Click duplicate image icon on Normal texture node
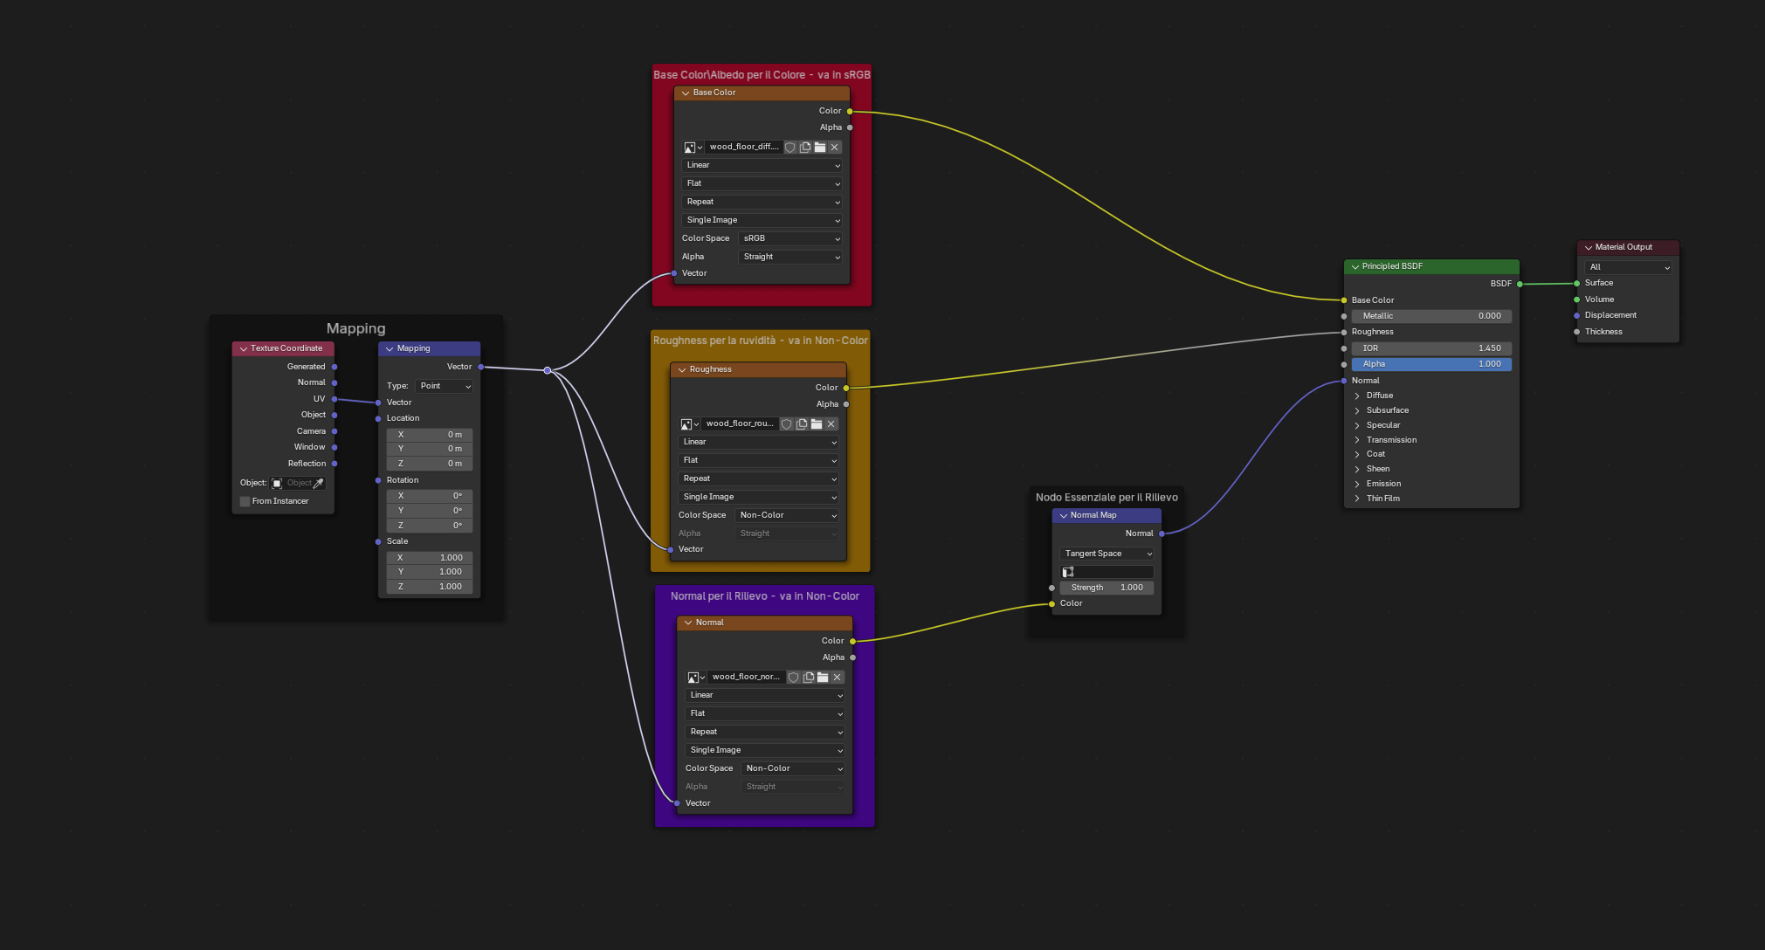The width and height of the screenshot is (1765, 950). click(808, 677)
